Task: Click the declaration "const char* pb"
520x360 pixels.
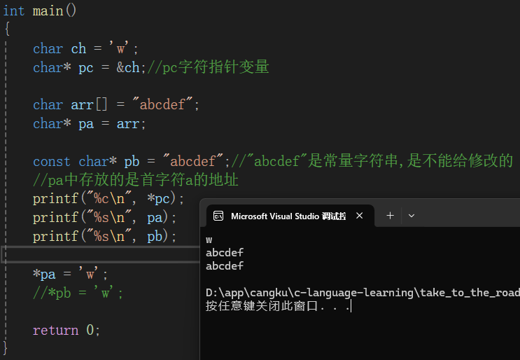Action: (86, 161)
